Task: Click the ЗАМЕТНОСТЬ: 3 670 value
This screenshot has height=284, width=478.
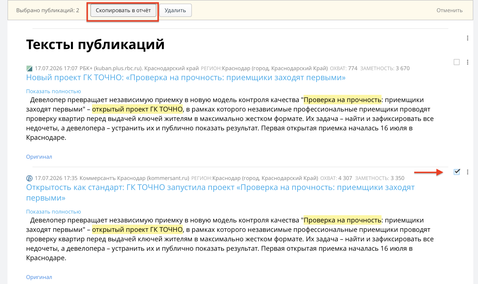Action: click(x=385, y=68)
